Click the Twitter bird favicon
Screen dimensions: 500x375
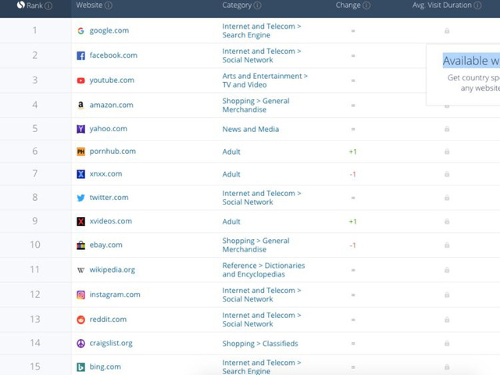[80, 198]
